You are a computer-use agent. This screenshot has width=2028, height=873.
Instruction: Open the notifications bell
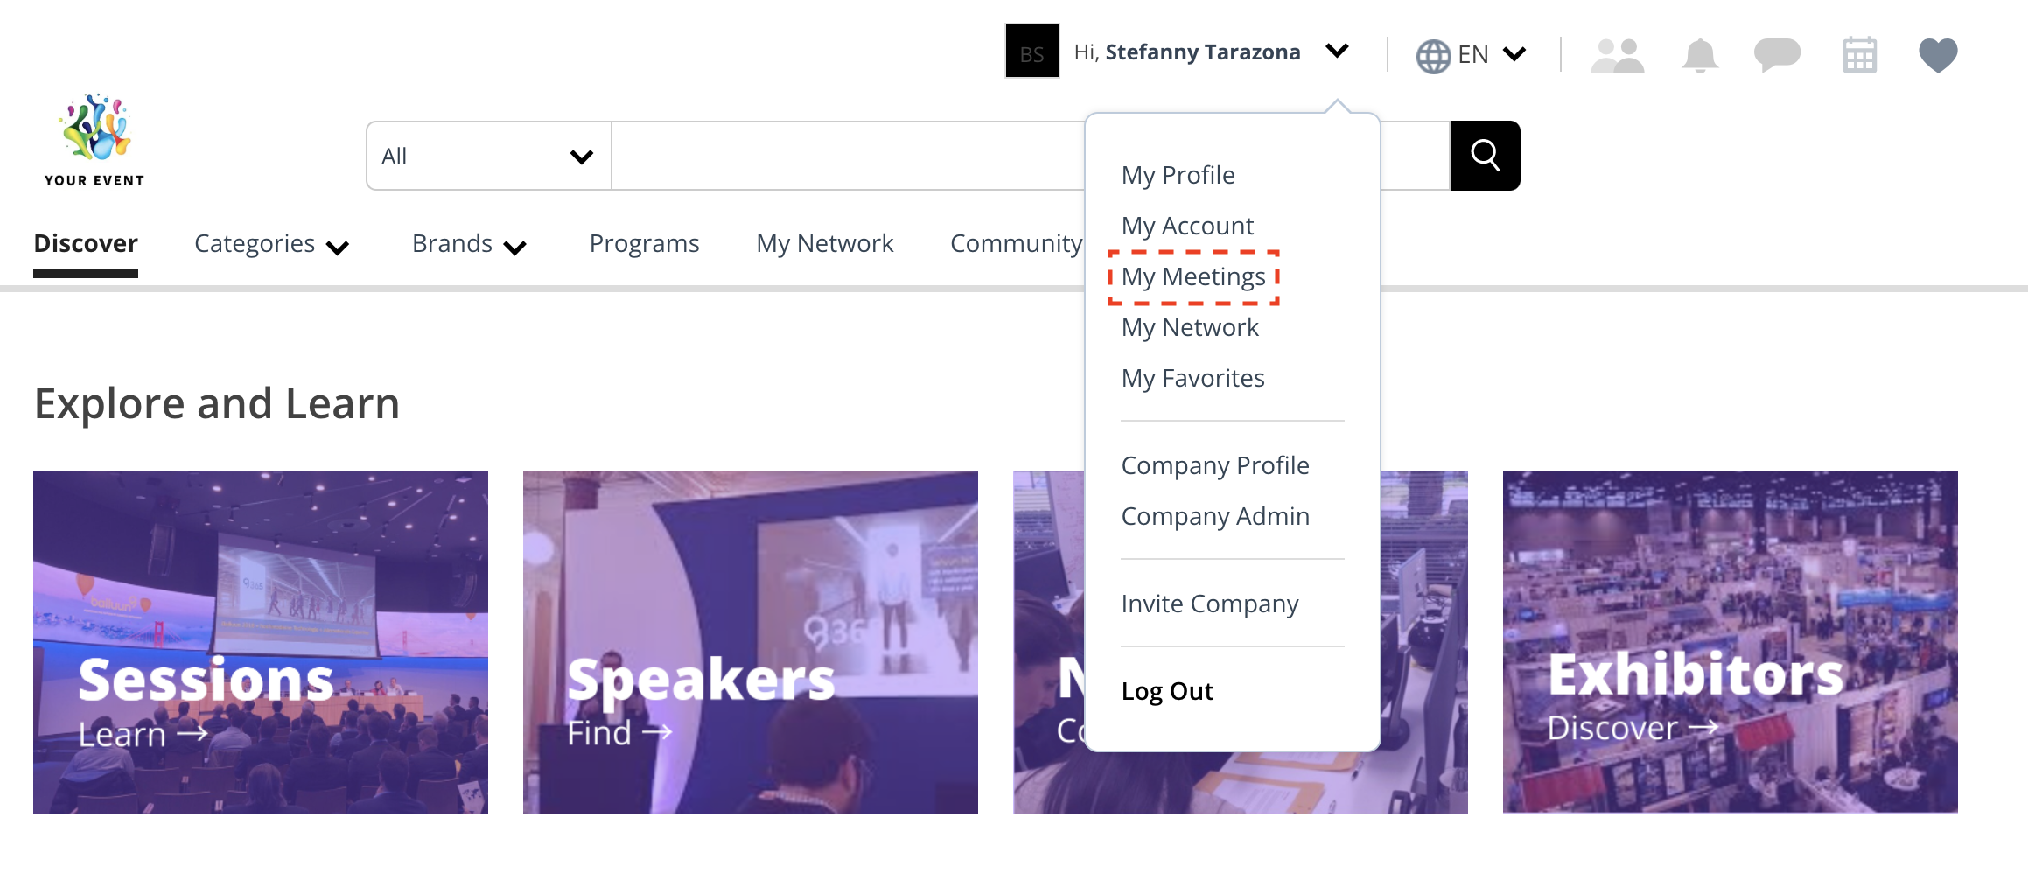(1700, 54)
